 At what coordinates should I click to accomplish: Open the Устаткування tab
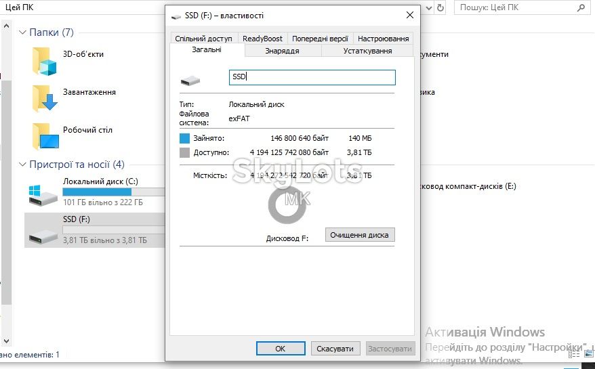tap(367, 51)
